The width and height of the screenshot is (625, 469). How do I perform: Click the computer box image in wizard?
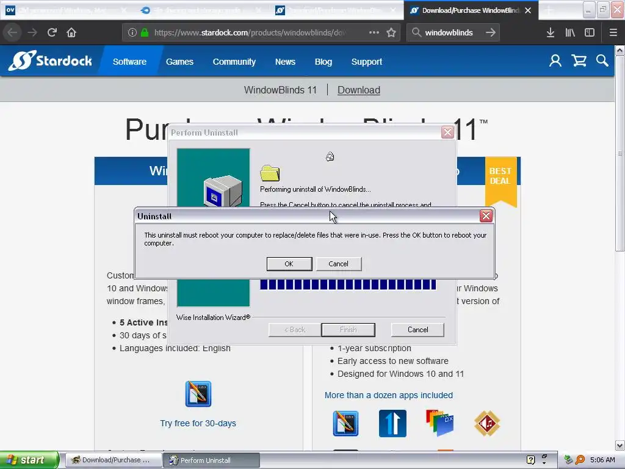(222, 191)
